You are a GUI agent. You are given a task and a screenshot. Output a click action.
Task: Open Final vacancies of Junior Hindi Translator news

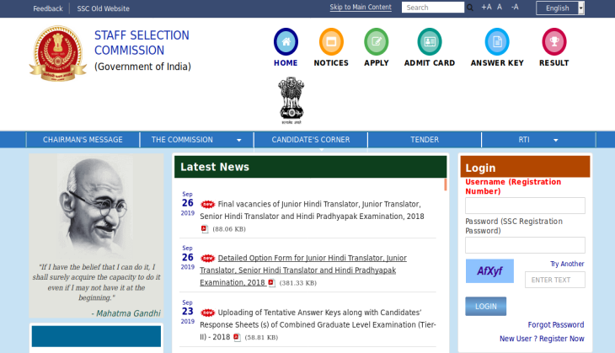click(x=313, y=211)
